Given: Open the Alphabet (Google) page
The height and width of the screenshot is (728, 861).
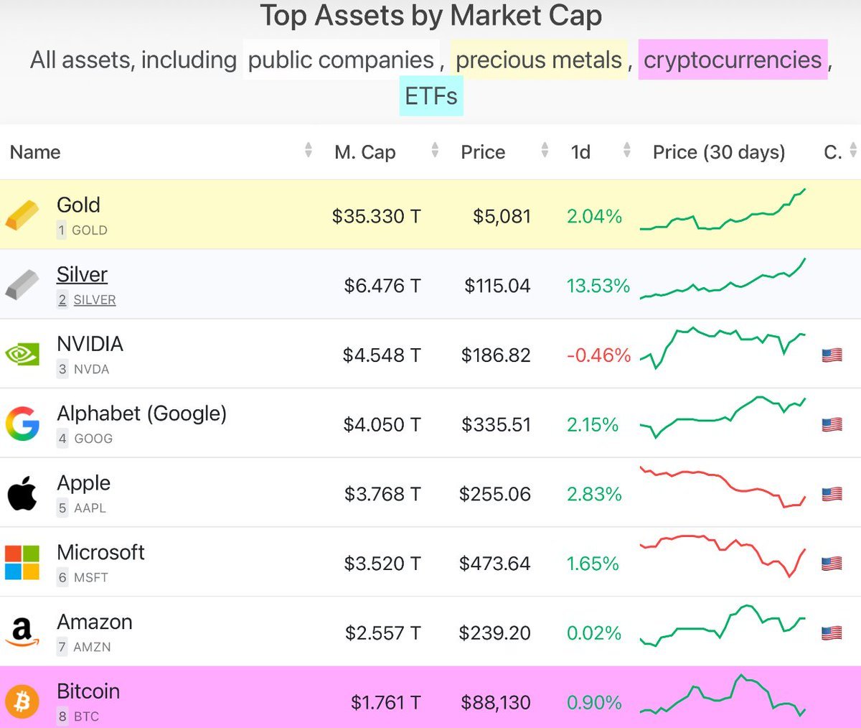Looking at the screenshot, I should 141,414.
